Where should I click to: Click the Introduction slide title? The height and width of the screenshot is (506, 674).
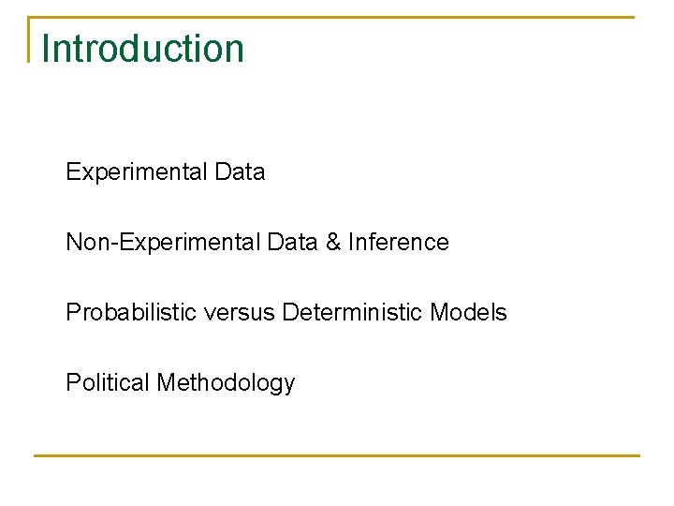coord(143,49)
